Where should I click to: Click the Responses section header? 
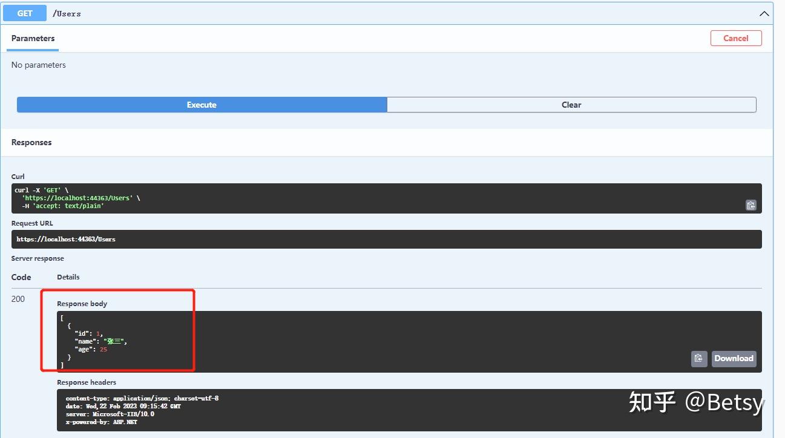point(31,142)
